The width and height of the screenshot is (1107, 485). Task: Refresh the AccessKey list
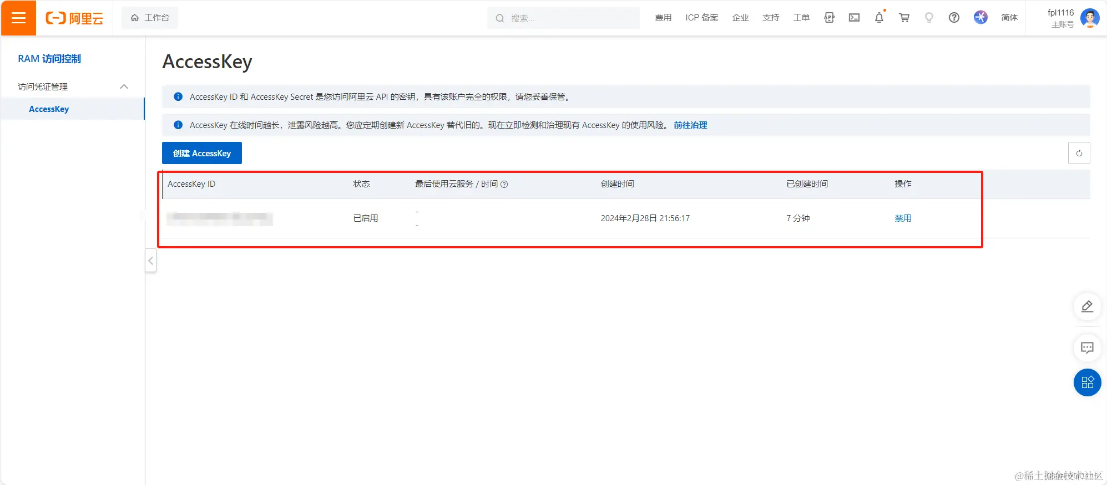coord(1079,153)
